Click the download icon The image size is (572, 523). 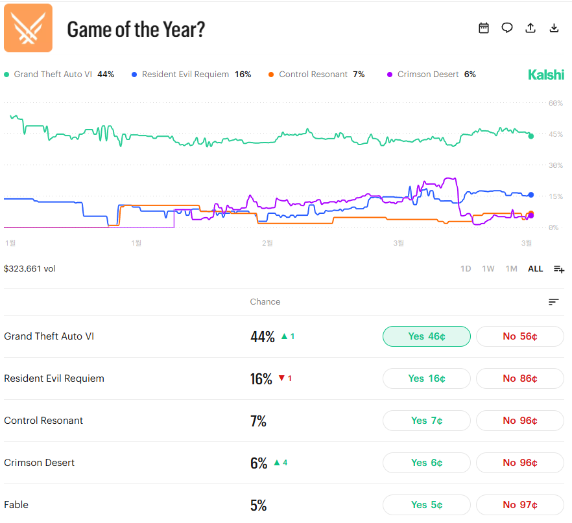[554, 28]
